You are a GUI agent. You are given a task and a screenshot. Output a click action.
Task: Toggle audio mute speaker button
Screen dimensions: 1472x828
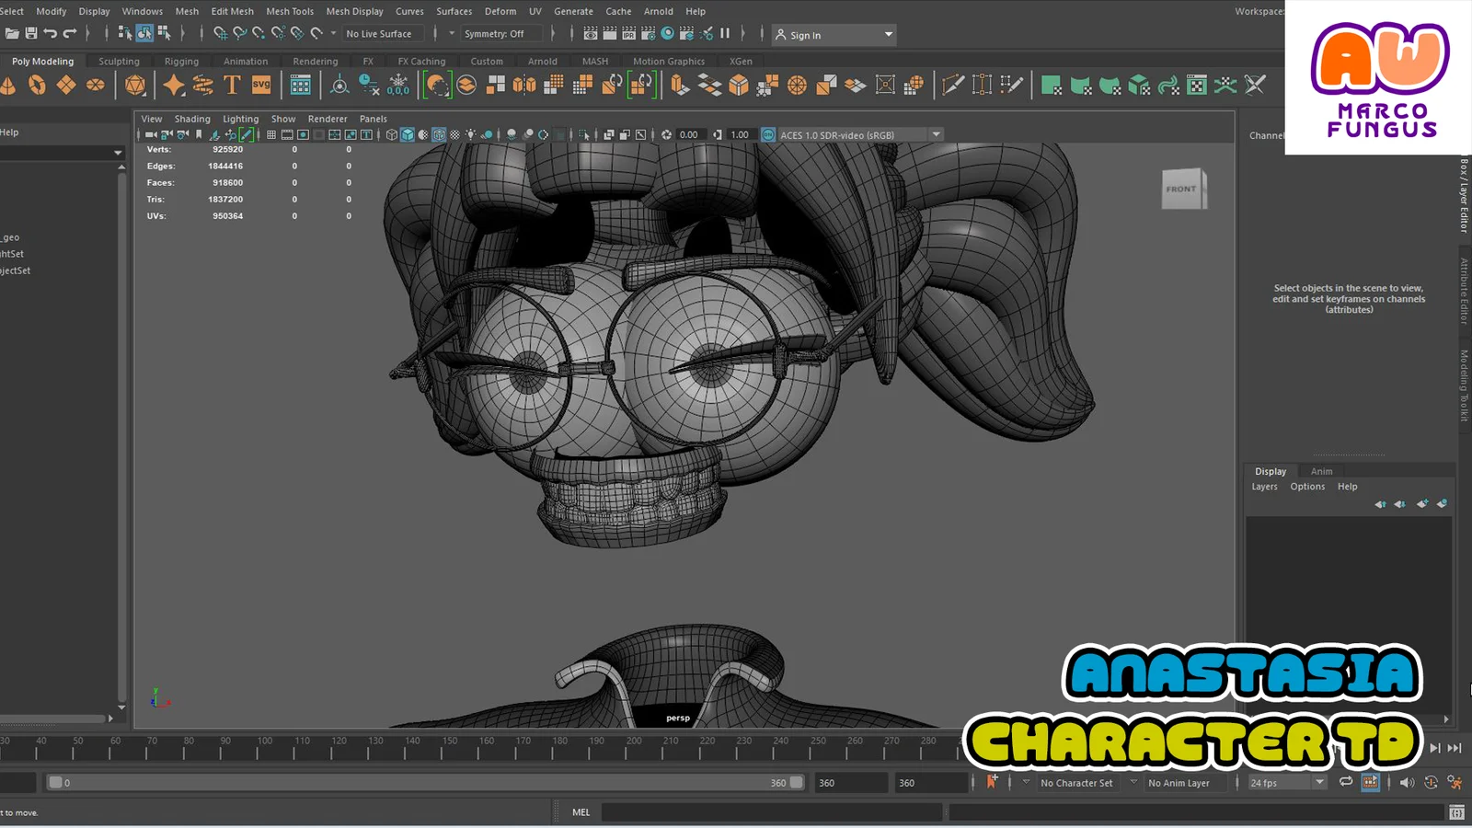coord(1407,783)
